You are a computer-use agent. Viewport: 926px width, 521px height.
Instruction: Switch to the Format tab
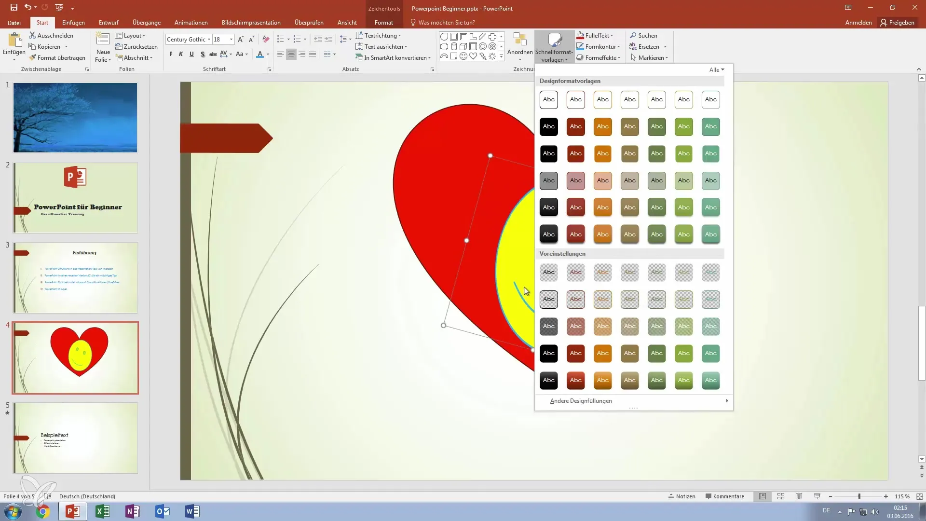click(384, 22)
